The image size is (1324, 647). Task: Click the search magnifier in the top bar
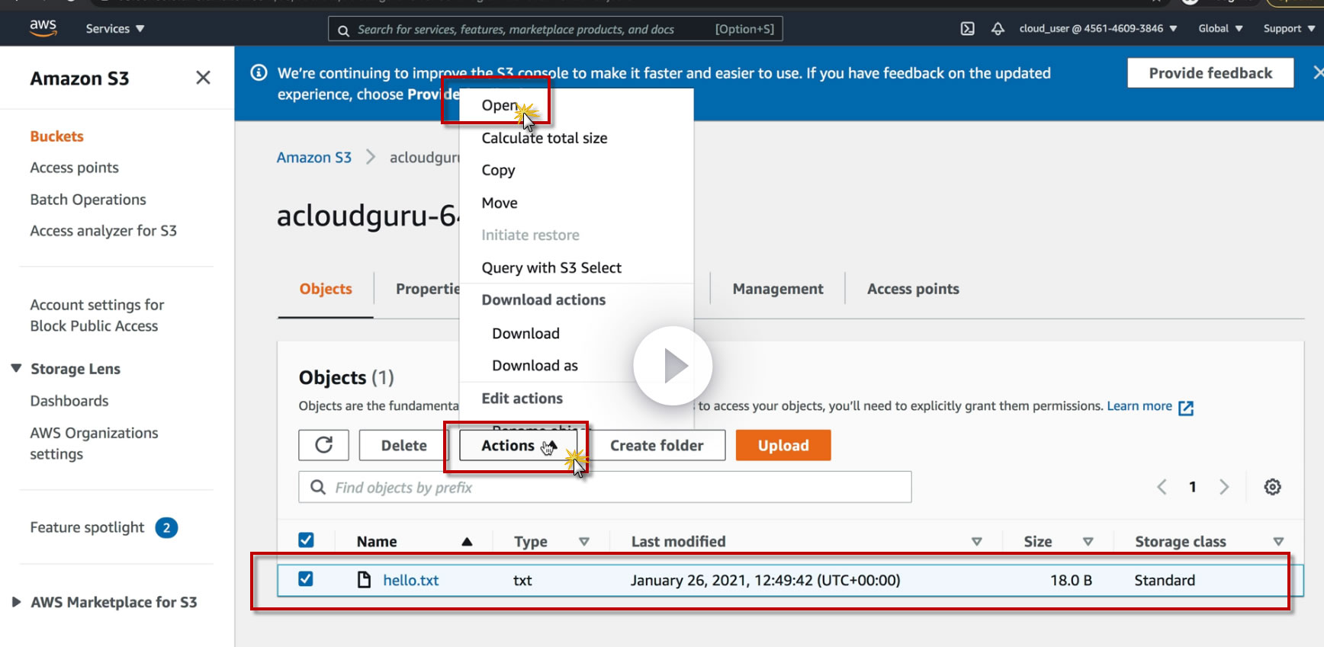click(x=343, y=30)
